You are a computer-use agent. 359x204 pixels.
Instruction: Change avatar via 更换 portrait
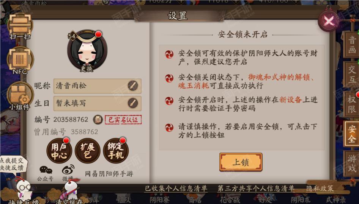[87, 50]
